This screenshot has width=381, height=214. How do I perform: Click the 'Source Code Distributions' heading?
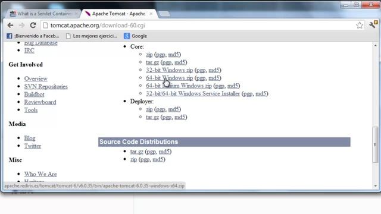(139, 142)
